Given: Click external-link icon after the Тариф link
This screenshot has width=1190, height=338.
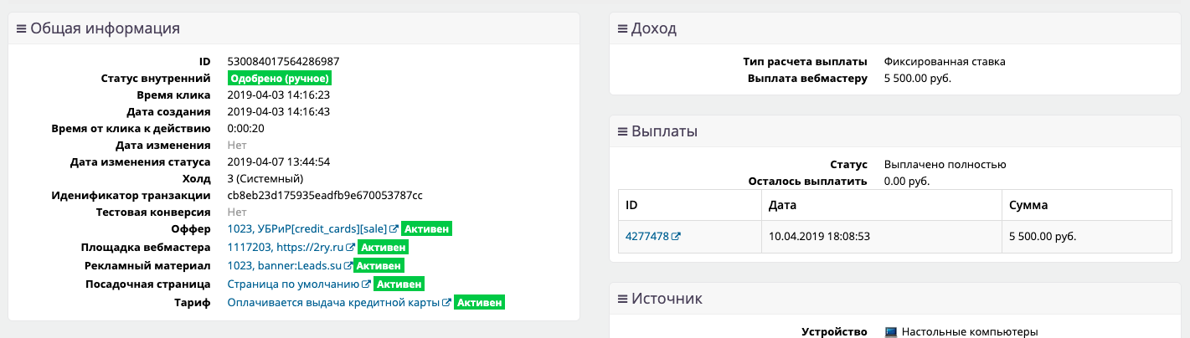Looking at the screenshot, I should (446, 303).
